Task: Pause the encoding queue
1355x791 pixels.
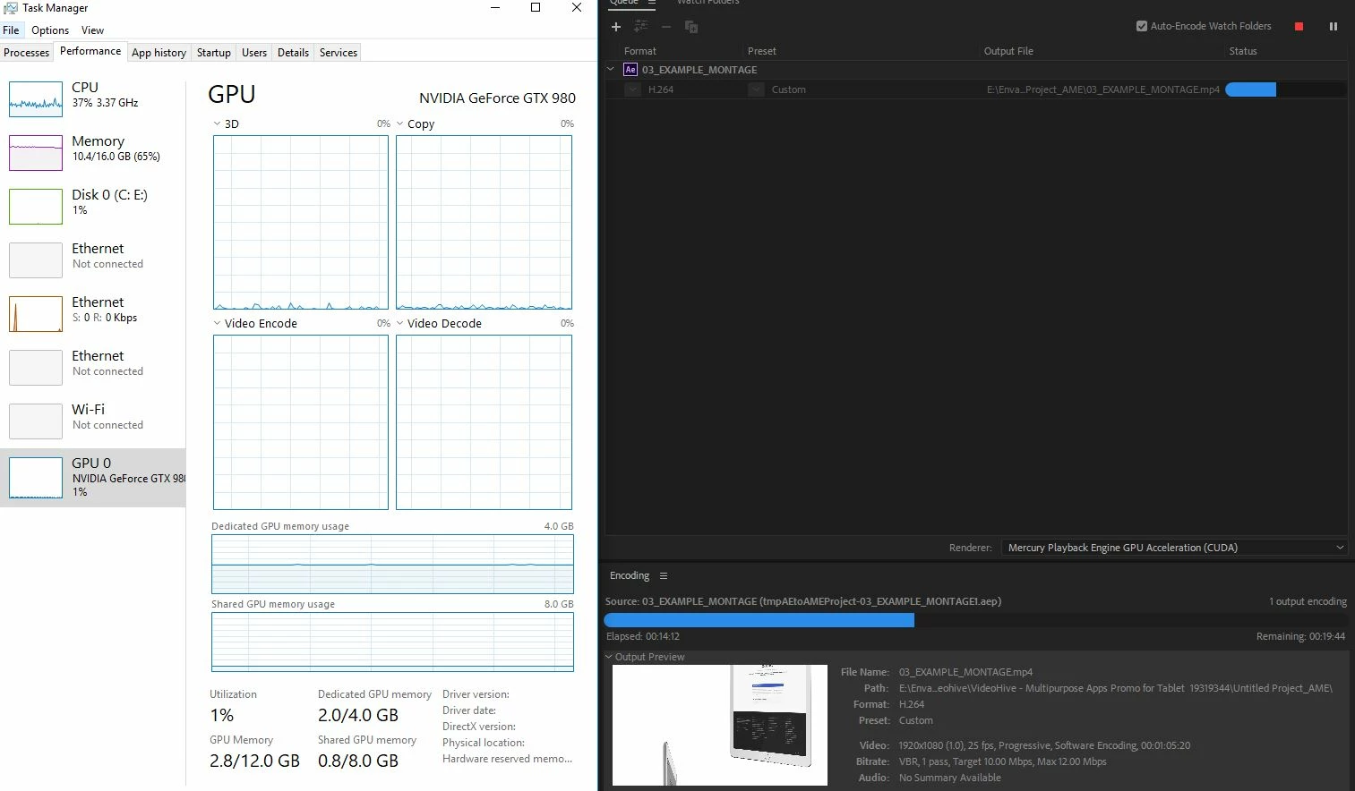Action: [1334, 27]
